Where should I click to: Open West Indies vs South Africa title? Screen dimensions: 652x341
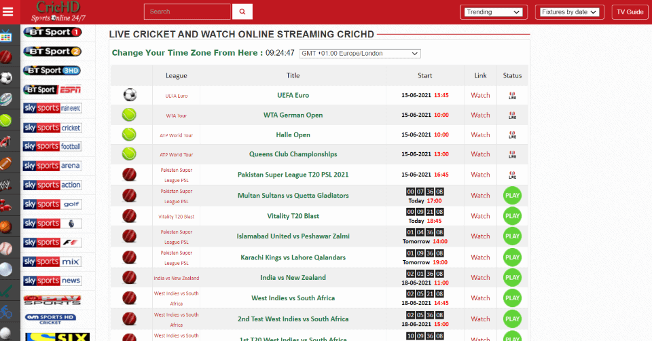pos(293,298)
